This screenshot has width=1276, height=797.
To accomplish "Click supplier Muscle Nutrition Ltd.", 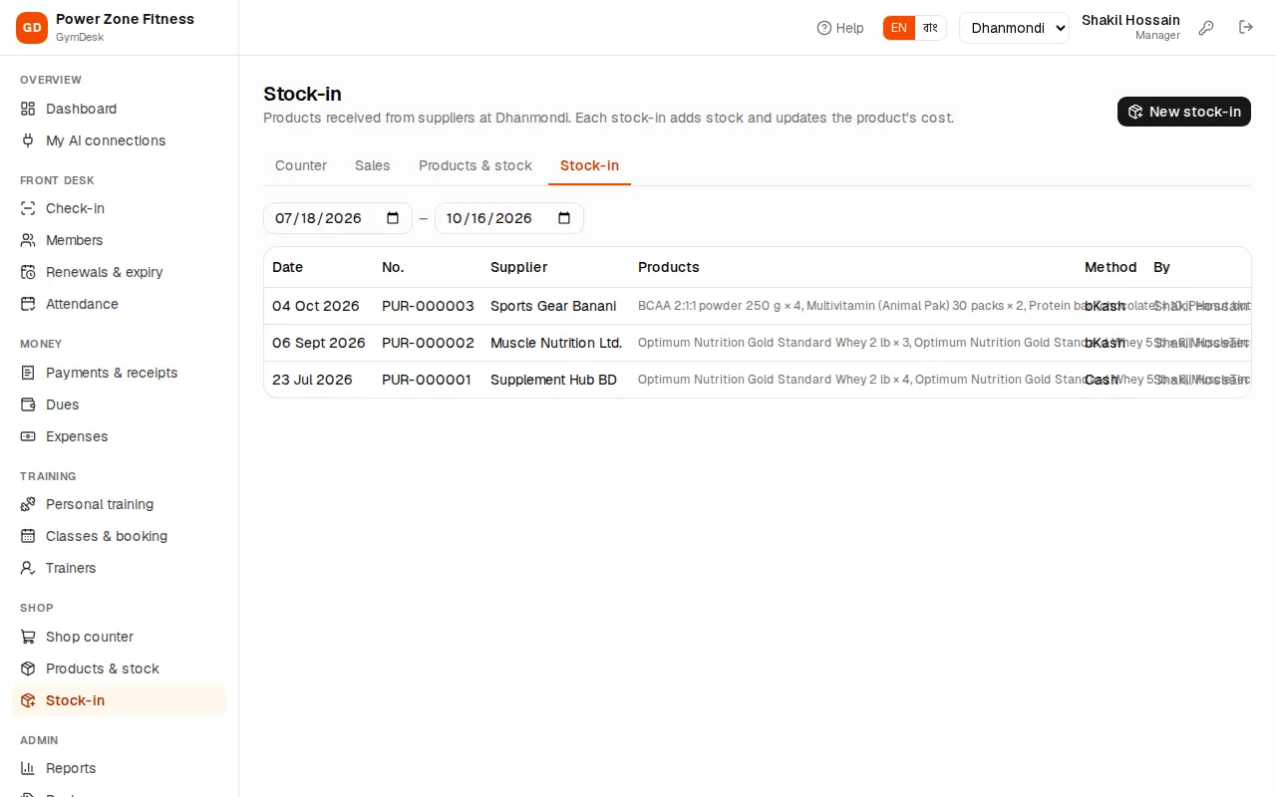I will pyautogui.click(x=556, y=343).
